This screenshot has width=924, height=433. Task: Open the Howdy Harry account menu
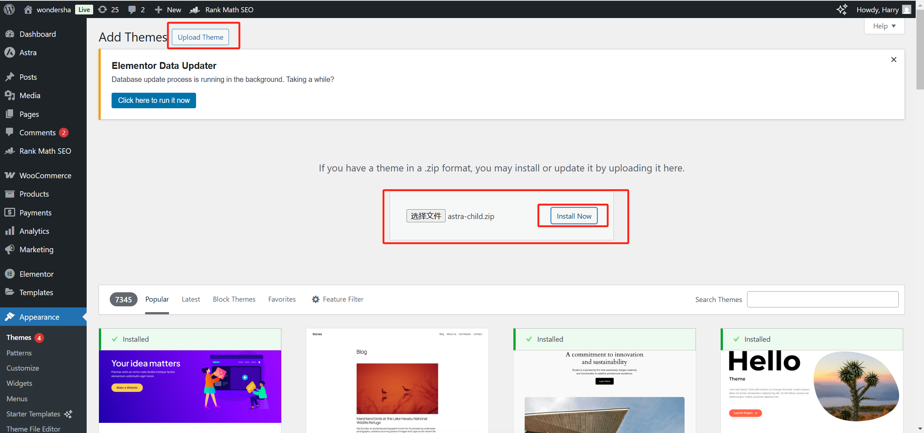(879, 9)
